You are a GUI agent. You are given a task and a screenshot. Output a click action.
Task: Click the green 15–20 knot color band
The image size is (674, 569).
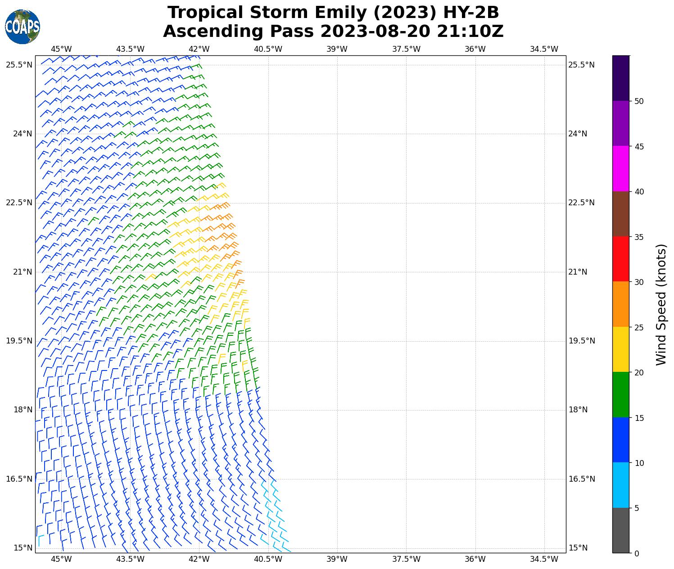point(620,394)
